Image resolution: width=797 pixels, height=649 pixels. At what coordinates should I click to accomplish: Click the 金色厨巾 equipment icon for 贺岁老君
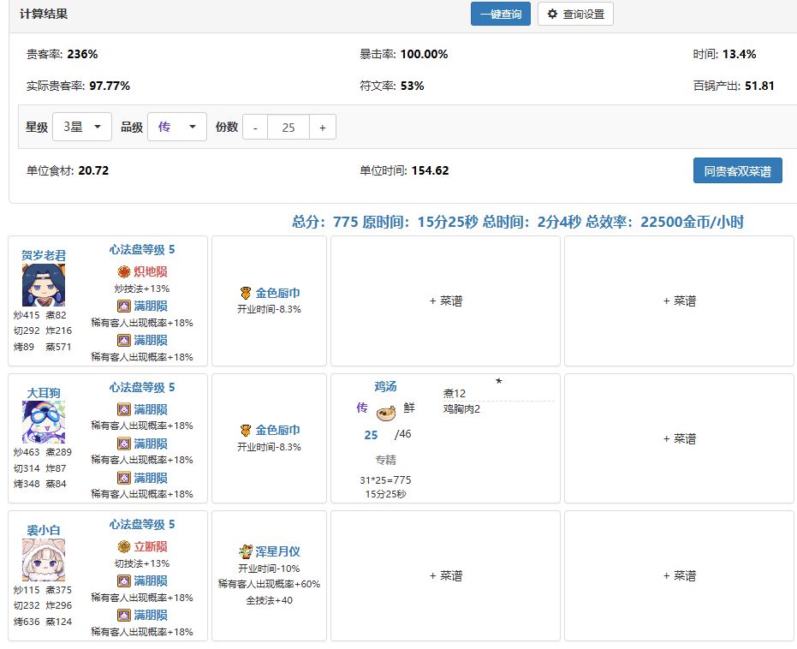[x=246, y=293]
